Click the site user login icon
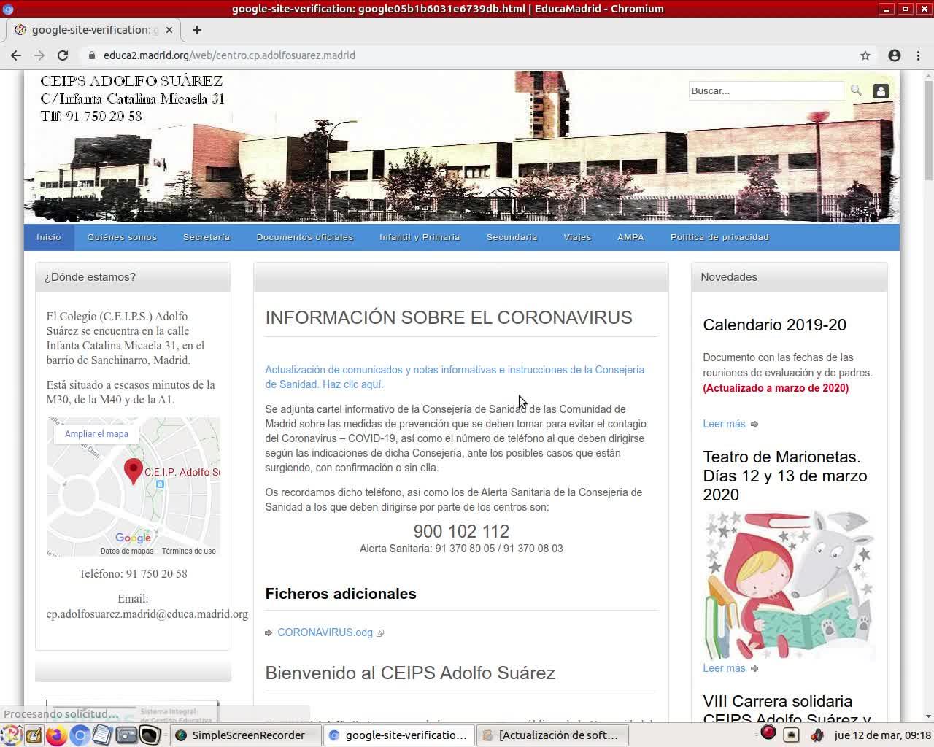Viewport: 934px width, 747px height. click(x=881, y=91)
